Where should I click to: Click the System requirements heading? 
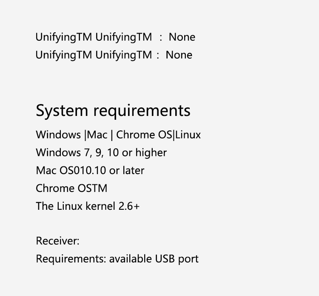click(x=113, y=111)
